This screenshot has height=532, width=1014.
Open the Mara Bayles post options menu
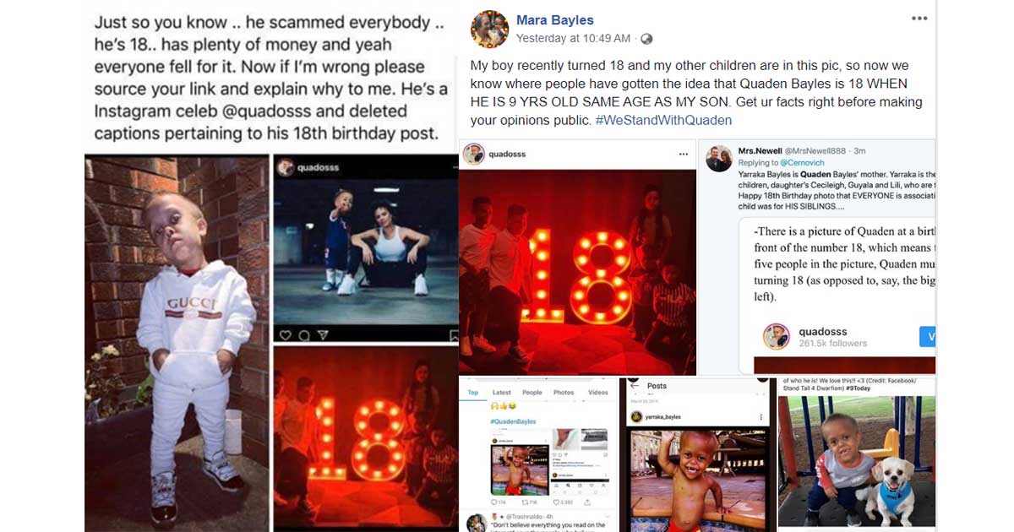coord(919,19)
